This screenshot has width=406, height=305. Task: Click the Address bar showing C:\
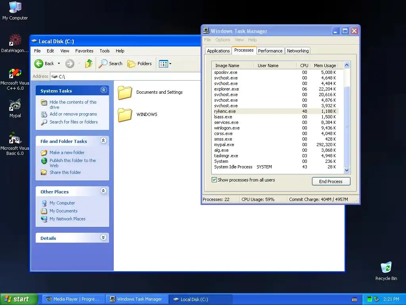point(126,77)
